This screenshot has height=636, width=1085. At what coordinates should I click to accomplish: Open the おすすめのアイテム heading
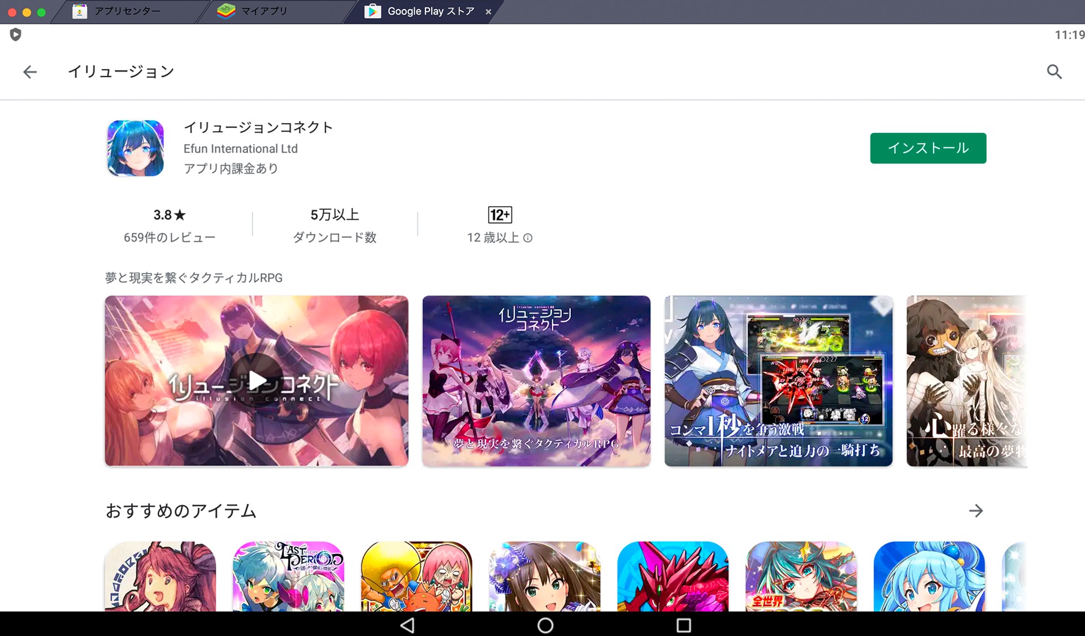click(181, 511)
